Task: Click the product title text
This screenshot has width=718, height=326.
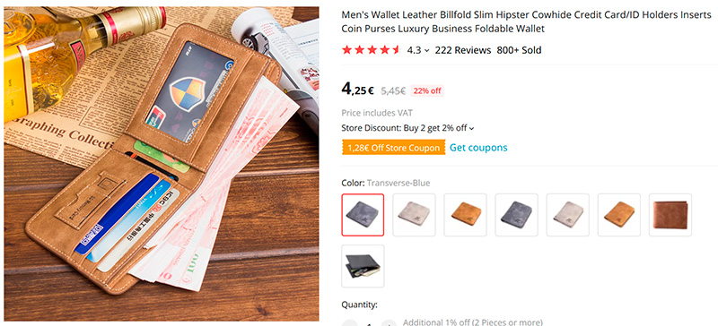Action: pos(527,22)
